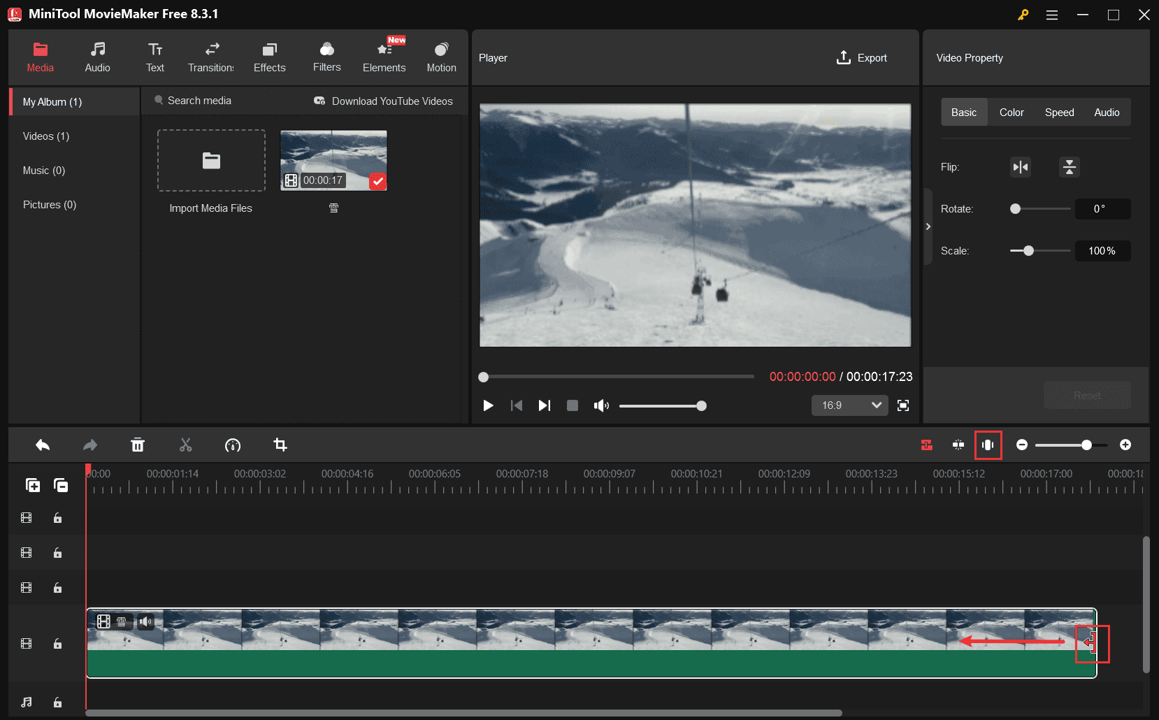Open the Motion effects panel
This screenshot has height=720, width=1159.
tap(441, 56)
